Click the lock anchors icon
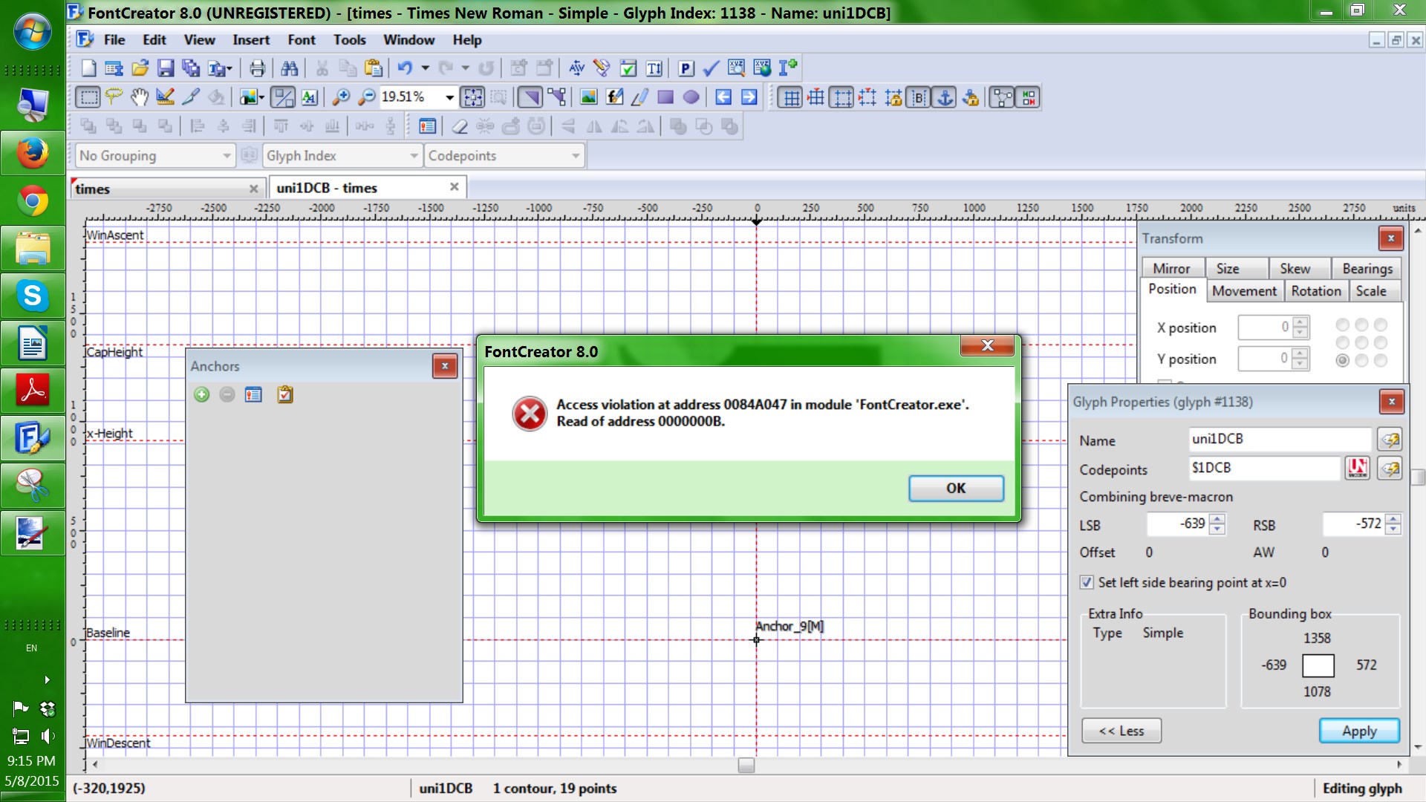Screen dimensions: 1426x802 coord(971,97)
